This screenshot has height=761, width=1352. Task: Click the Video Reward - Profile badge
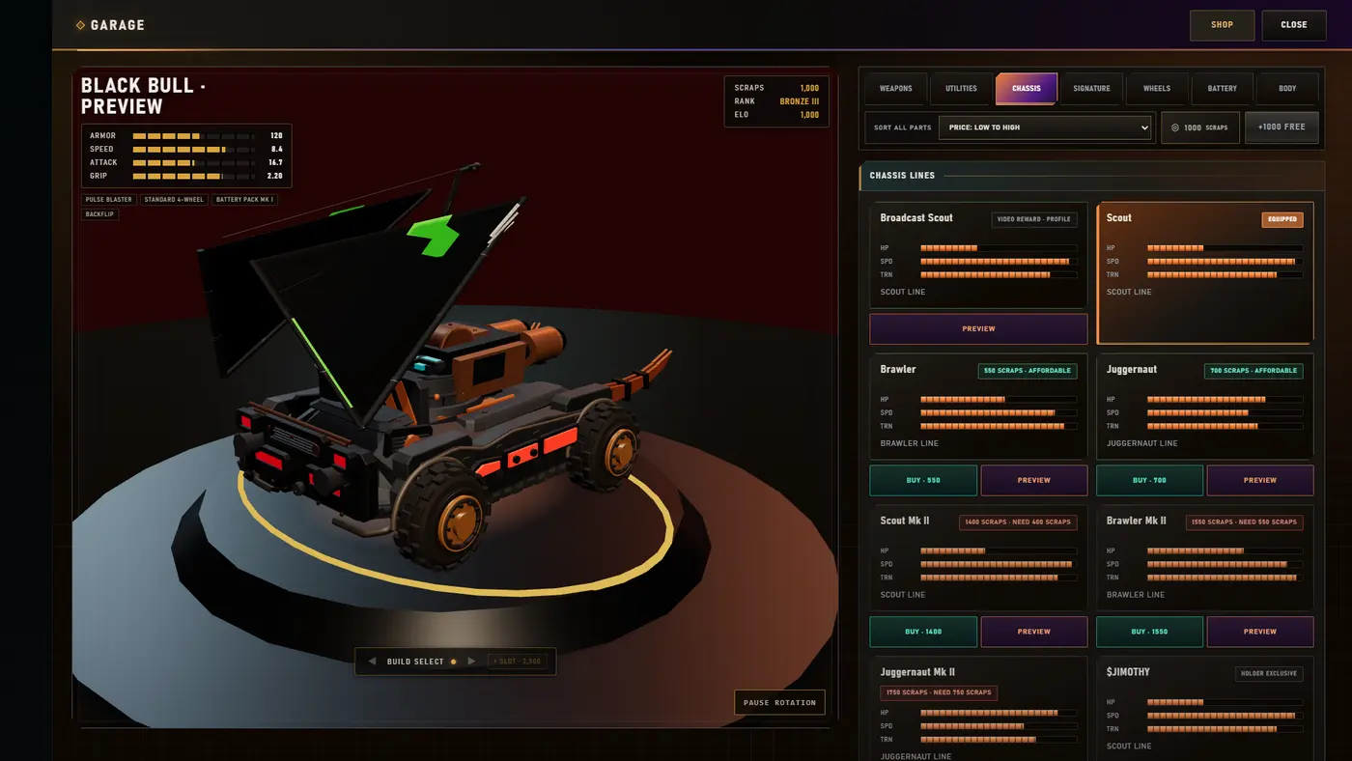click(1034, 219)
